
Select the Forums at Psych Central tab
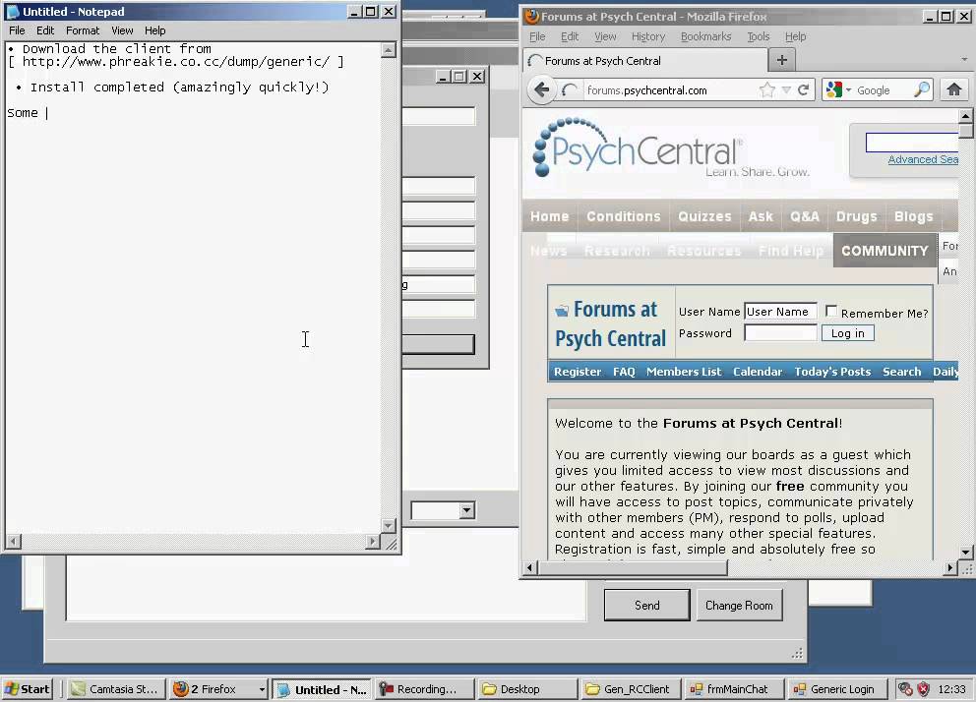click(x=644, y=61)
